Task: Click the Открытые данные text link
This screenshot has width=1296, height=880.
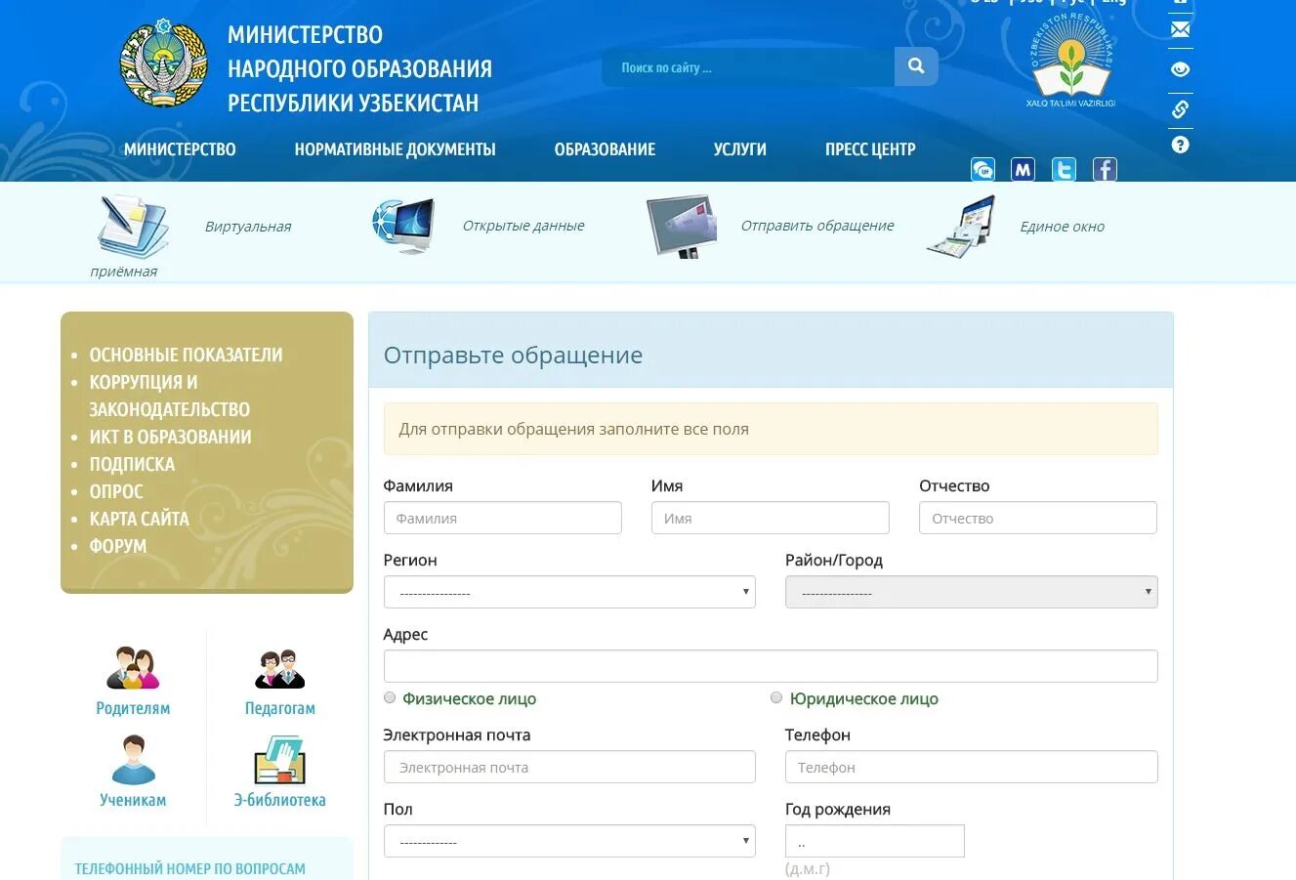Action: click(523, 226)
